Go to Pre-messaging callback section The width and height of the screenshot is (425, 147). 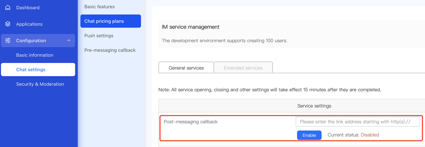pos(110,50)
